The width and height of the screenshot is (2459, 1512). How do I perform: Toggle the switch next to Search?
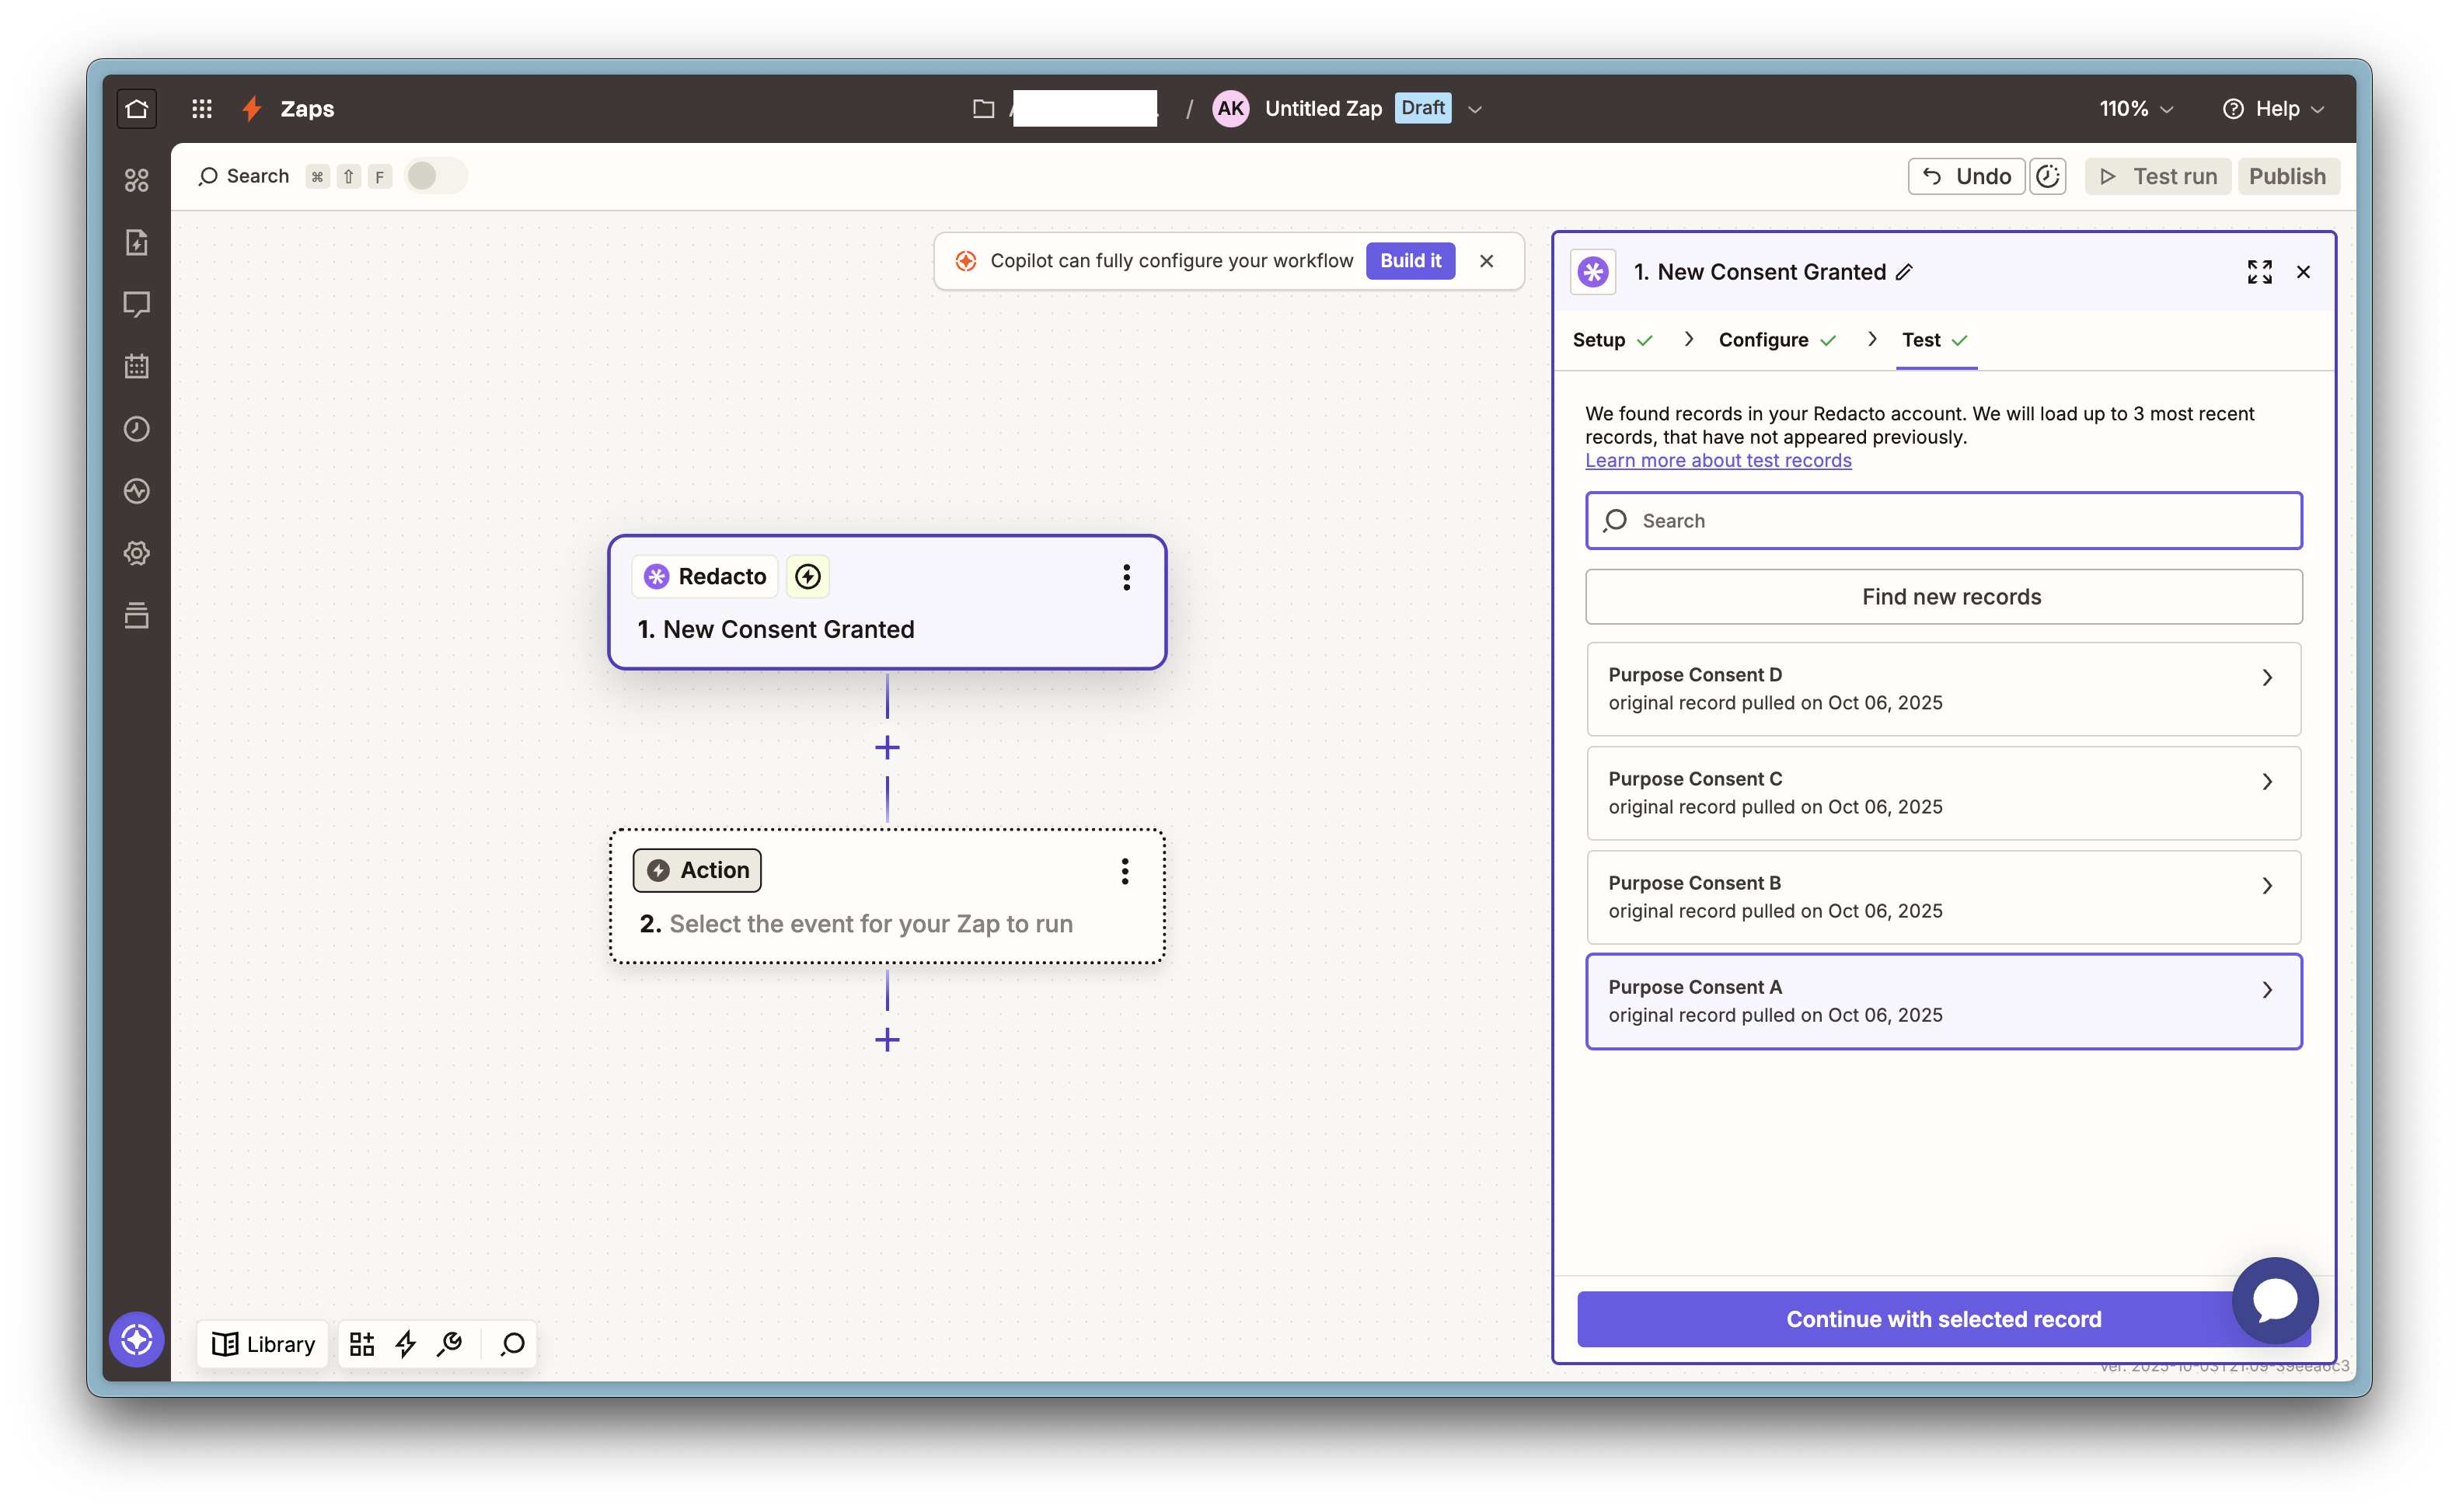436,176
